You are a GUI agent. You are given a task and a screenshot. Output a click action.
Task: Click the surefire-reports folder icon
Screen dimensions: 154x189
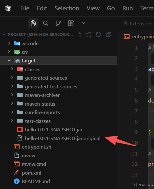pyautogui.click(x=20, y=112)
